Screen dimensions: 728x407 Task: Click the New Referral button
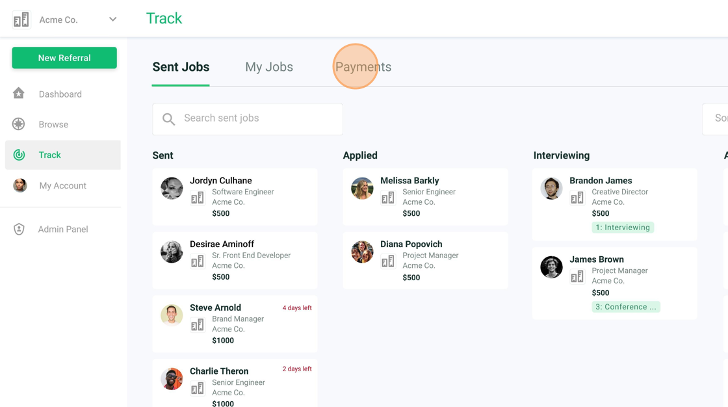(64, 58)
